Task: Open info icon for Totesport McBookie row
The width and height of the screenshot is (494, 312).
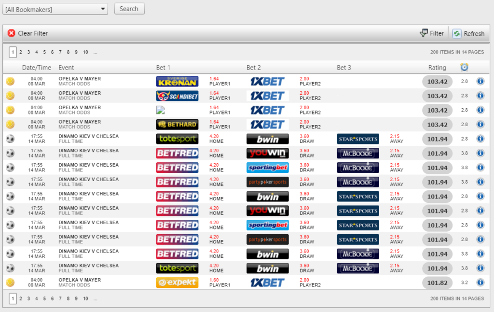Action: 480,268
